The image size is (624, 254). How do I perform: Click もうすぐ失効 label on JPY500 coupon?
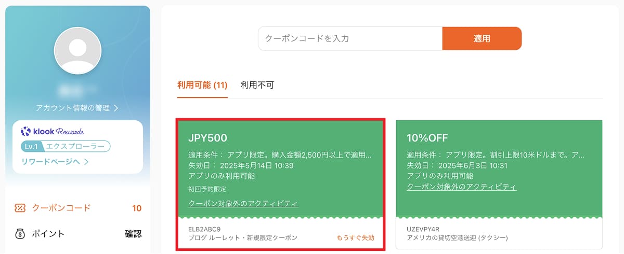point(356,238)
